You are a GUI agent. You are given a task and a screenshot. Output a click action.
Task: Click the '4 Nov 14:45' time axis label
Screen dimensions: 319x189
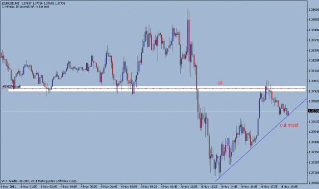[x=229, y=186]
